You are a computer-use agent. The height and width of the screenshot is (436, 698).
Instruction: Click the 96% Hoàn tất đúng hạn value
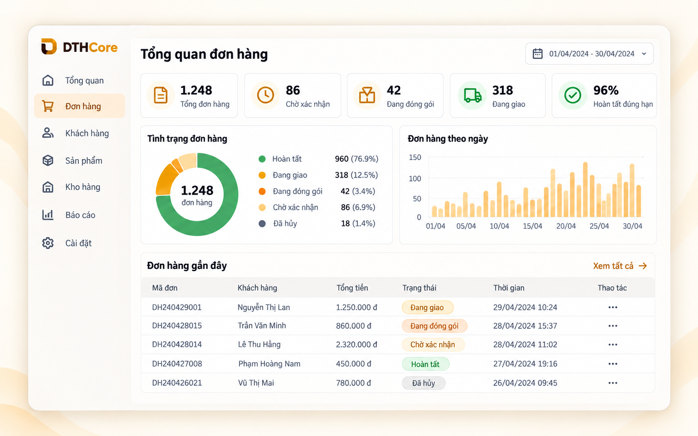click(606, 90)
